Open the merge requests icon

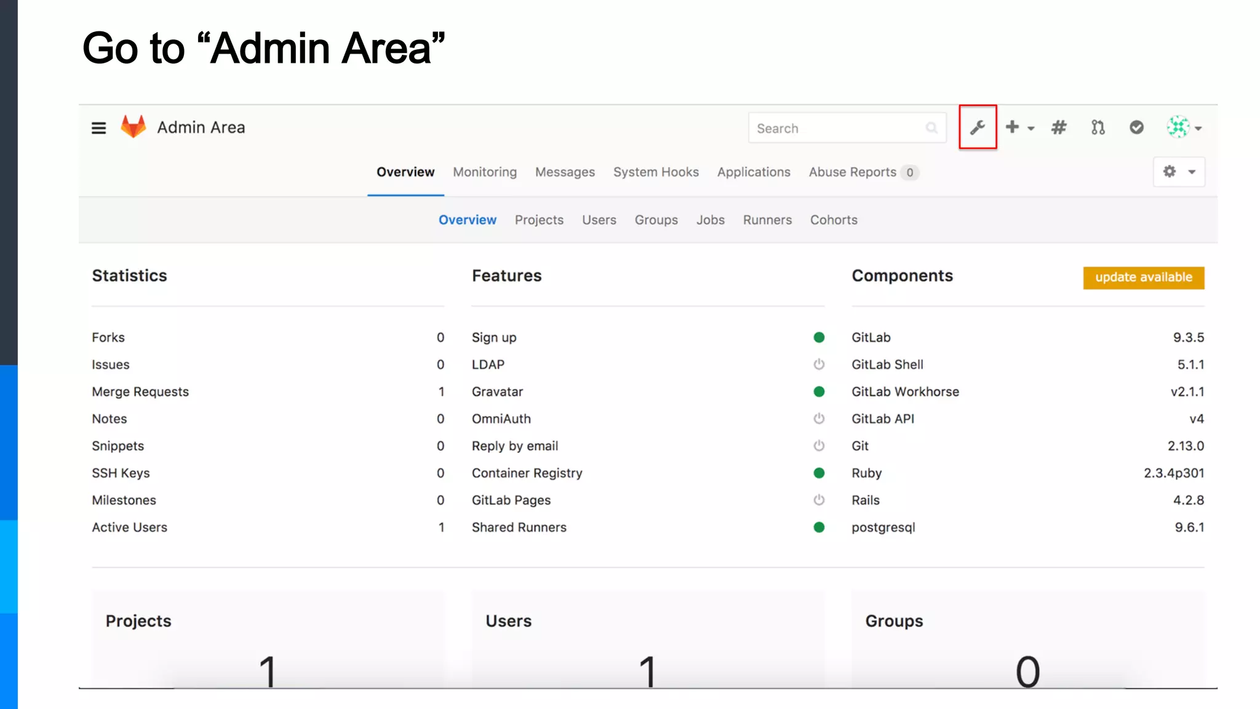pos(1098,127)
